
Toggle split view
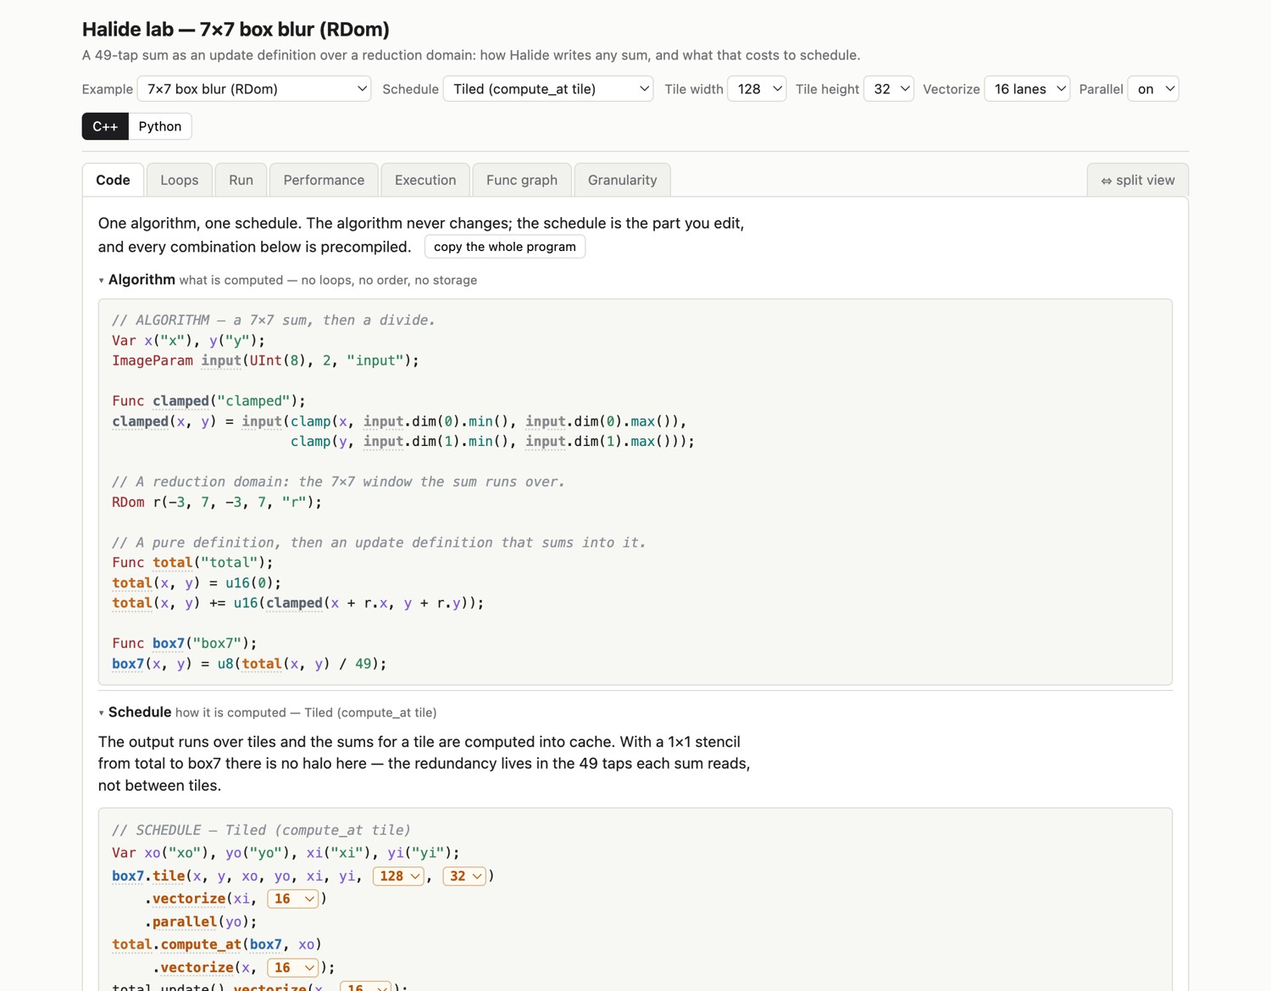point(1138,180)
